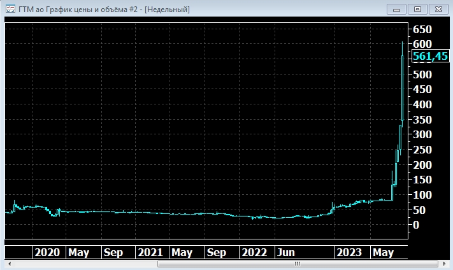Maximize the ГТМ chart window

tap(418, 10)
